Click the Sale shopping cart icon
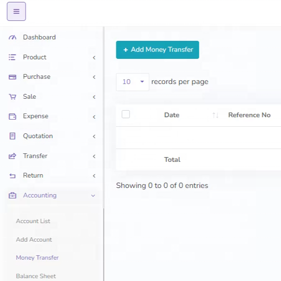Image resolution: width=281 pixels, height=281 pixels. (x=12, y=97)
